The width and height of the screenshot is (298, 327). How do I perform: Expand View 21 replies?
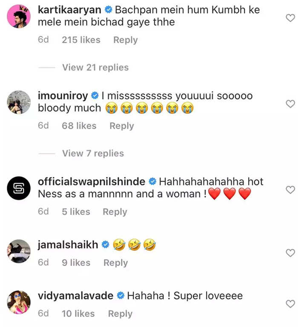[95, 67]
